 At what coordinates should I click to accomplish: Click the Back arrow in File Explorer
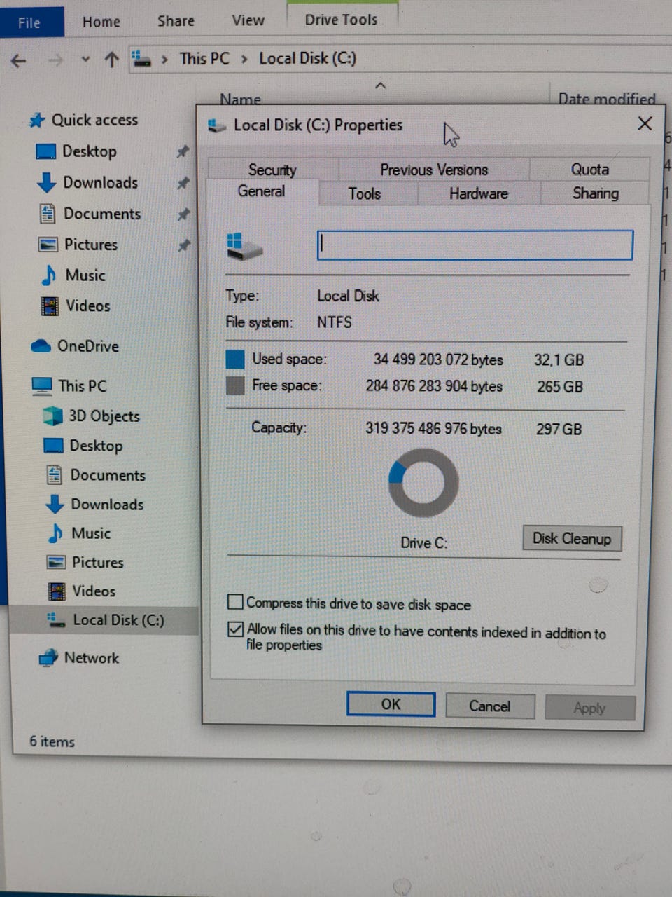19,61
